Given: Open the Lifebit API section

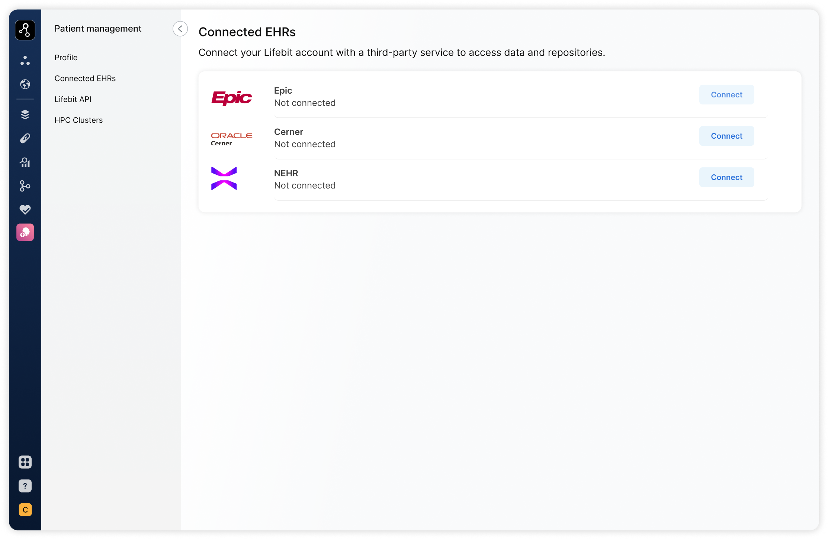Looking at the screenshot, I should (73, 99).
